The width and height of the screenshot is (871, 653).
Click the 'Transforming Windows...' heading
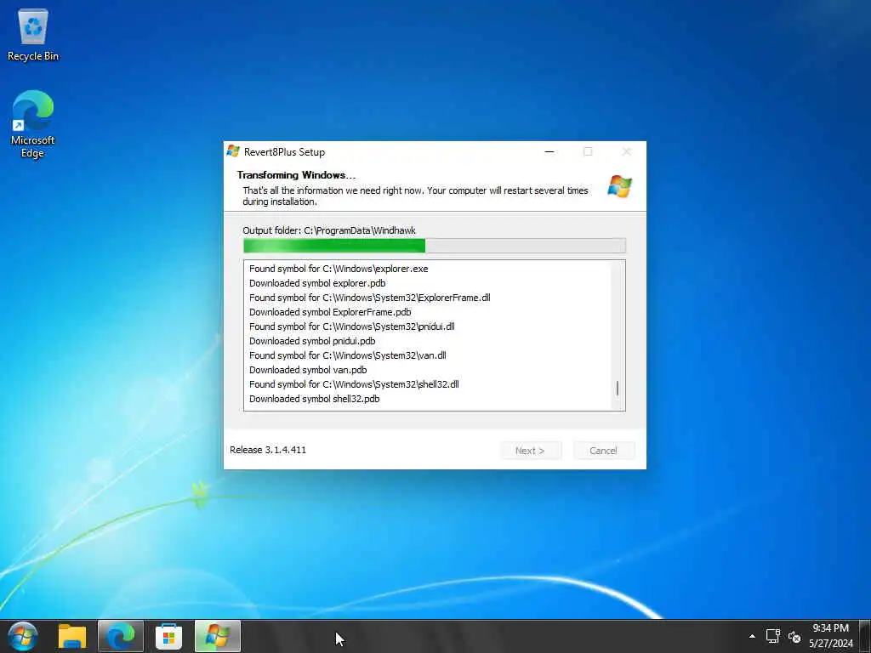coord(296,175)
